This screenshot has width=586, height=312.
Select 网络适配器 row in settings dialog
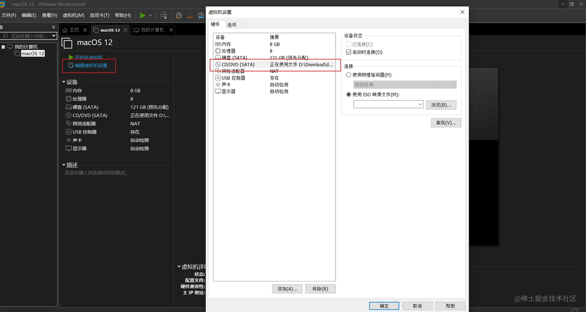click(x=274, y=71)
